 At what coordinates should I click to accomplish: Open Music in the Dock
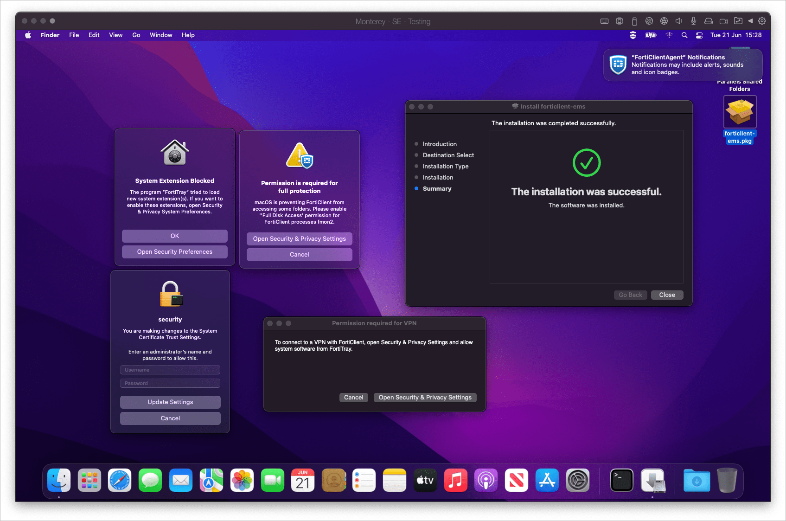click(456, 480)
